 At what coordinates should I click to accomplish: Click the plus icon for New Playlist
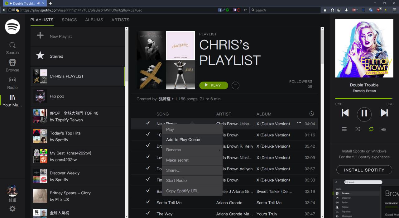(x=40, y=36)
